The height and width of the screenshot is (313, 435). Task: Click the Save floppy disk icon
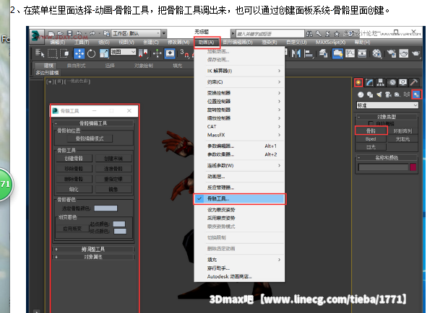tap(69, 33)
